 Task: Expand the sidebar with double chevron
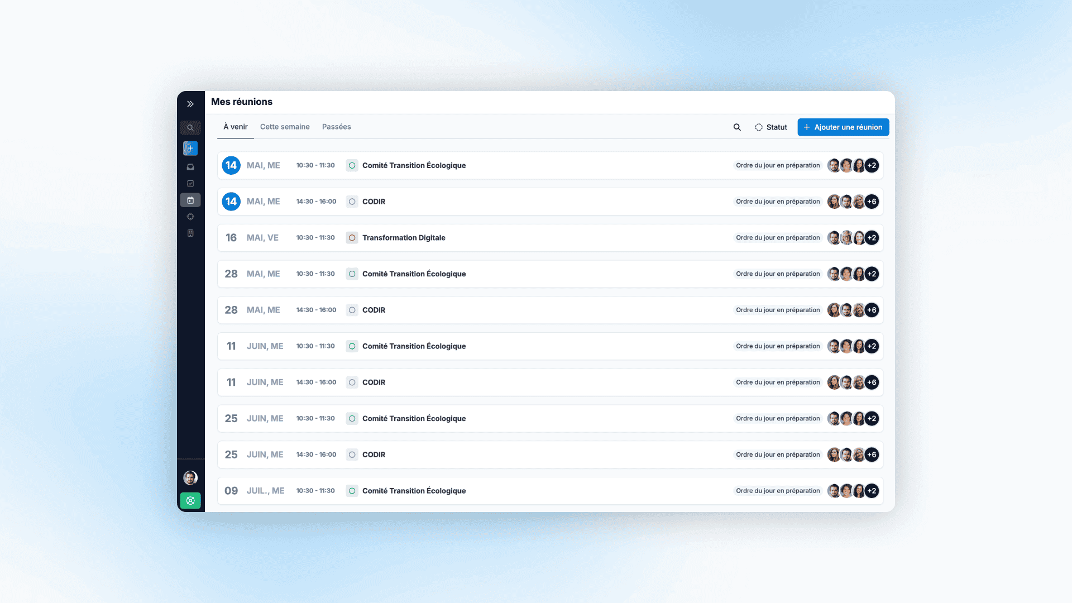pos(190,104)
